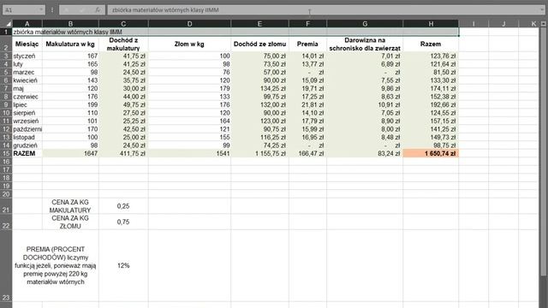Screen dimensions: 548x308
Task: Click lipiec Razem cell '192,66 zł'
Action: (x=431, y=104)
